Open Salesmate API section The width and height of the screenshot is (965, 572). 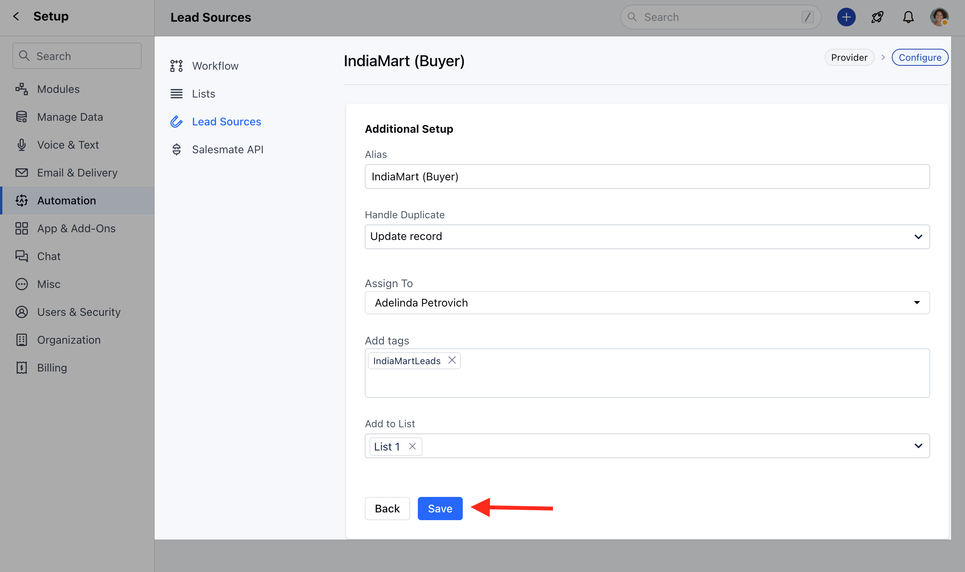point(227,149)
